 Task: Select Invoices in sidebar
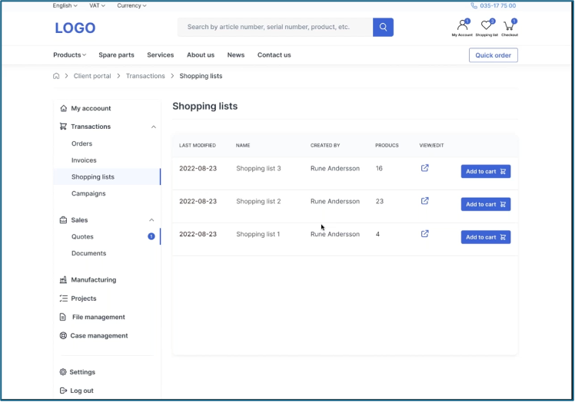[84, 160]
